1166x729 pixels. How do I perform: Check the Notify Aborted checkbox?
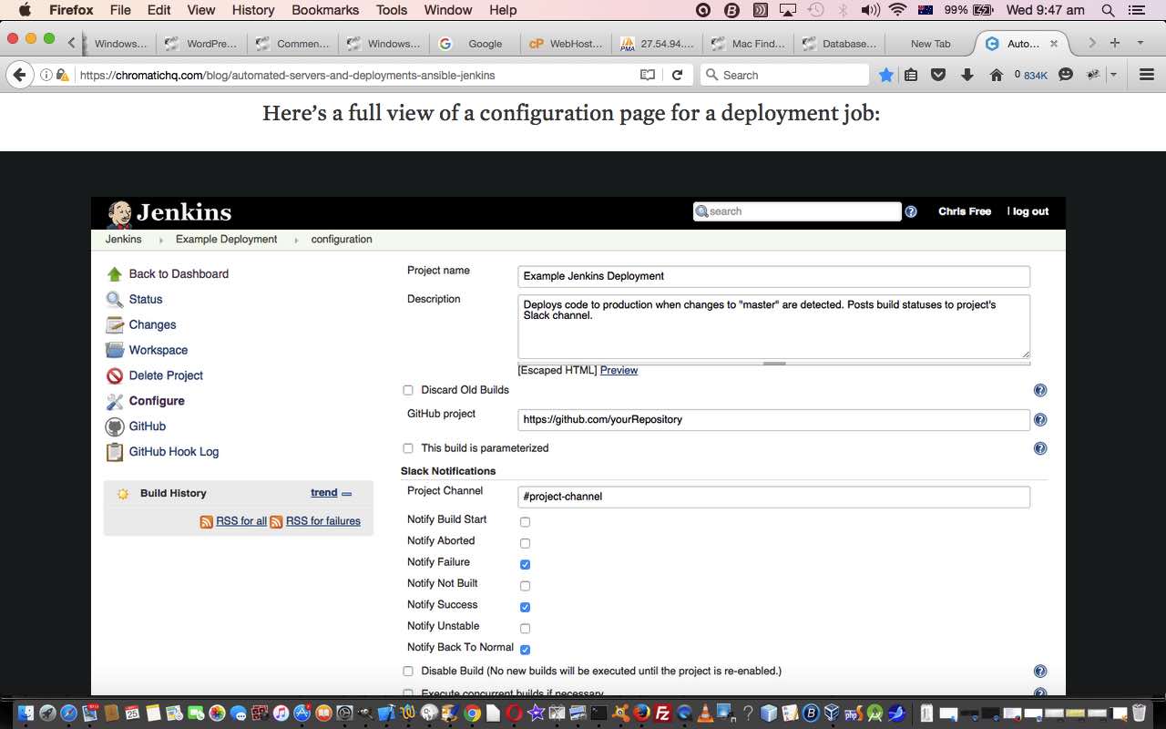525,543
